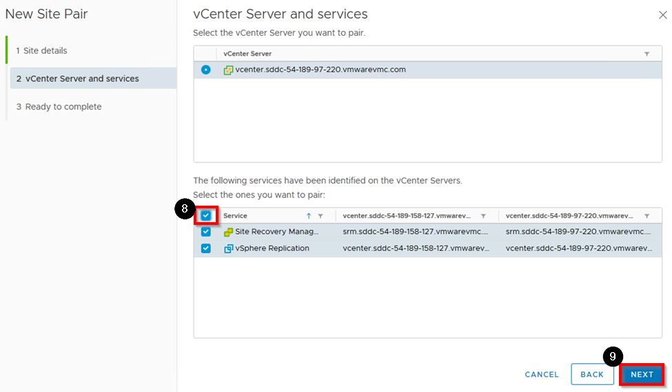Uncheck the Site Recovery Manager checkbox
This screenshot has width=672, height=392.
pos(206,232)
